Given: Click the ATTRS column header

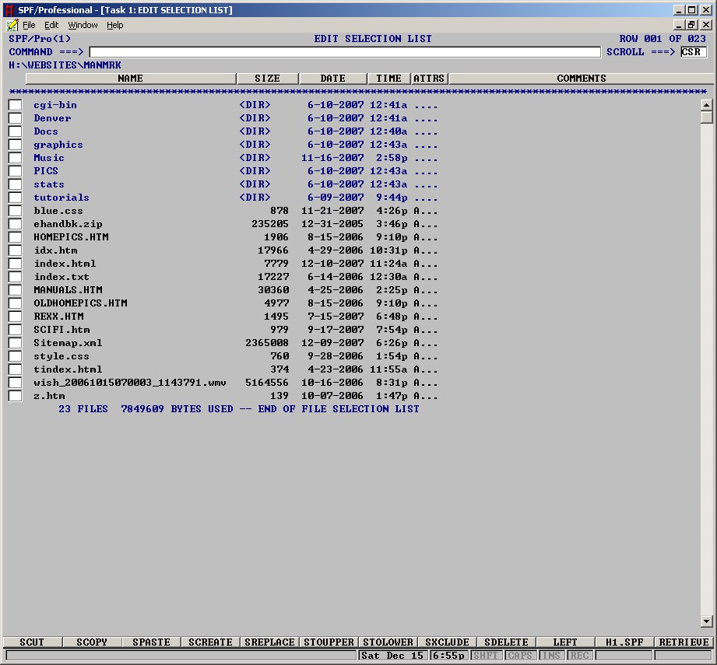Looking at the screenshot, I should coord(429,79).
